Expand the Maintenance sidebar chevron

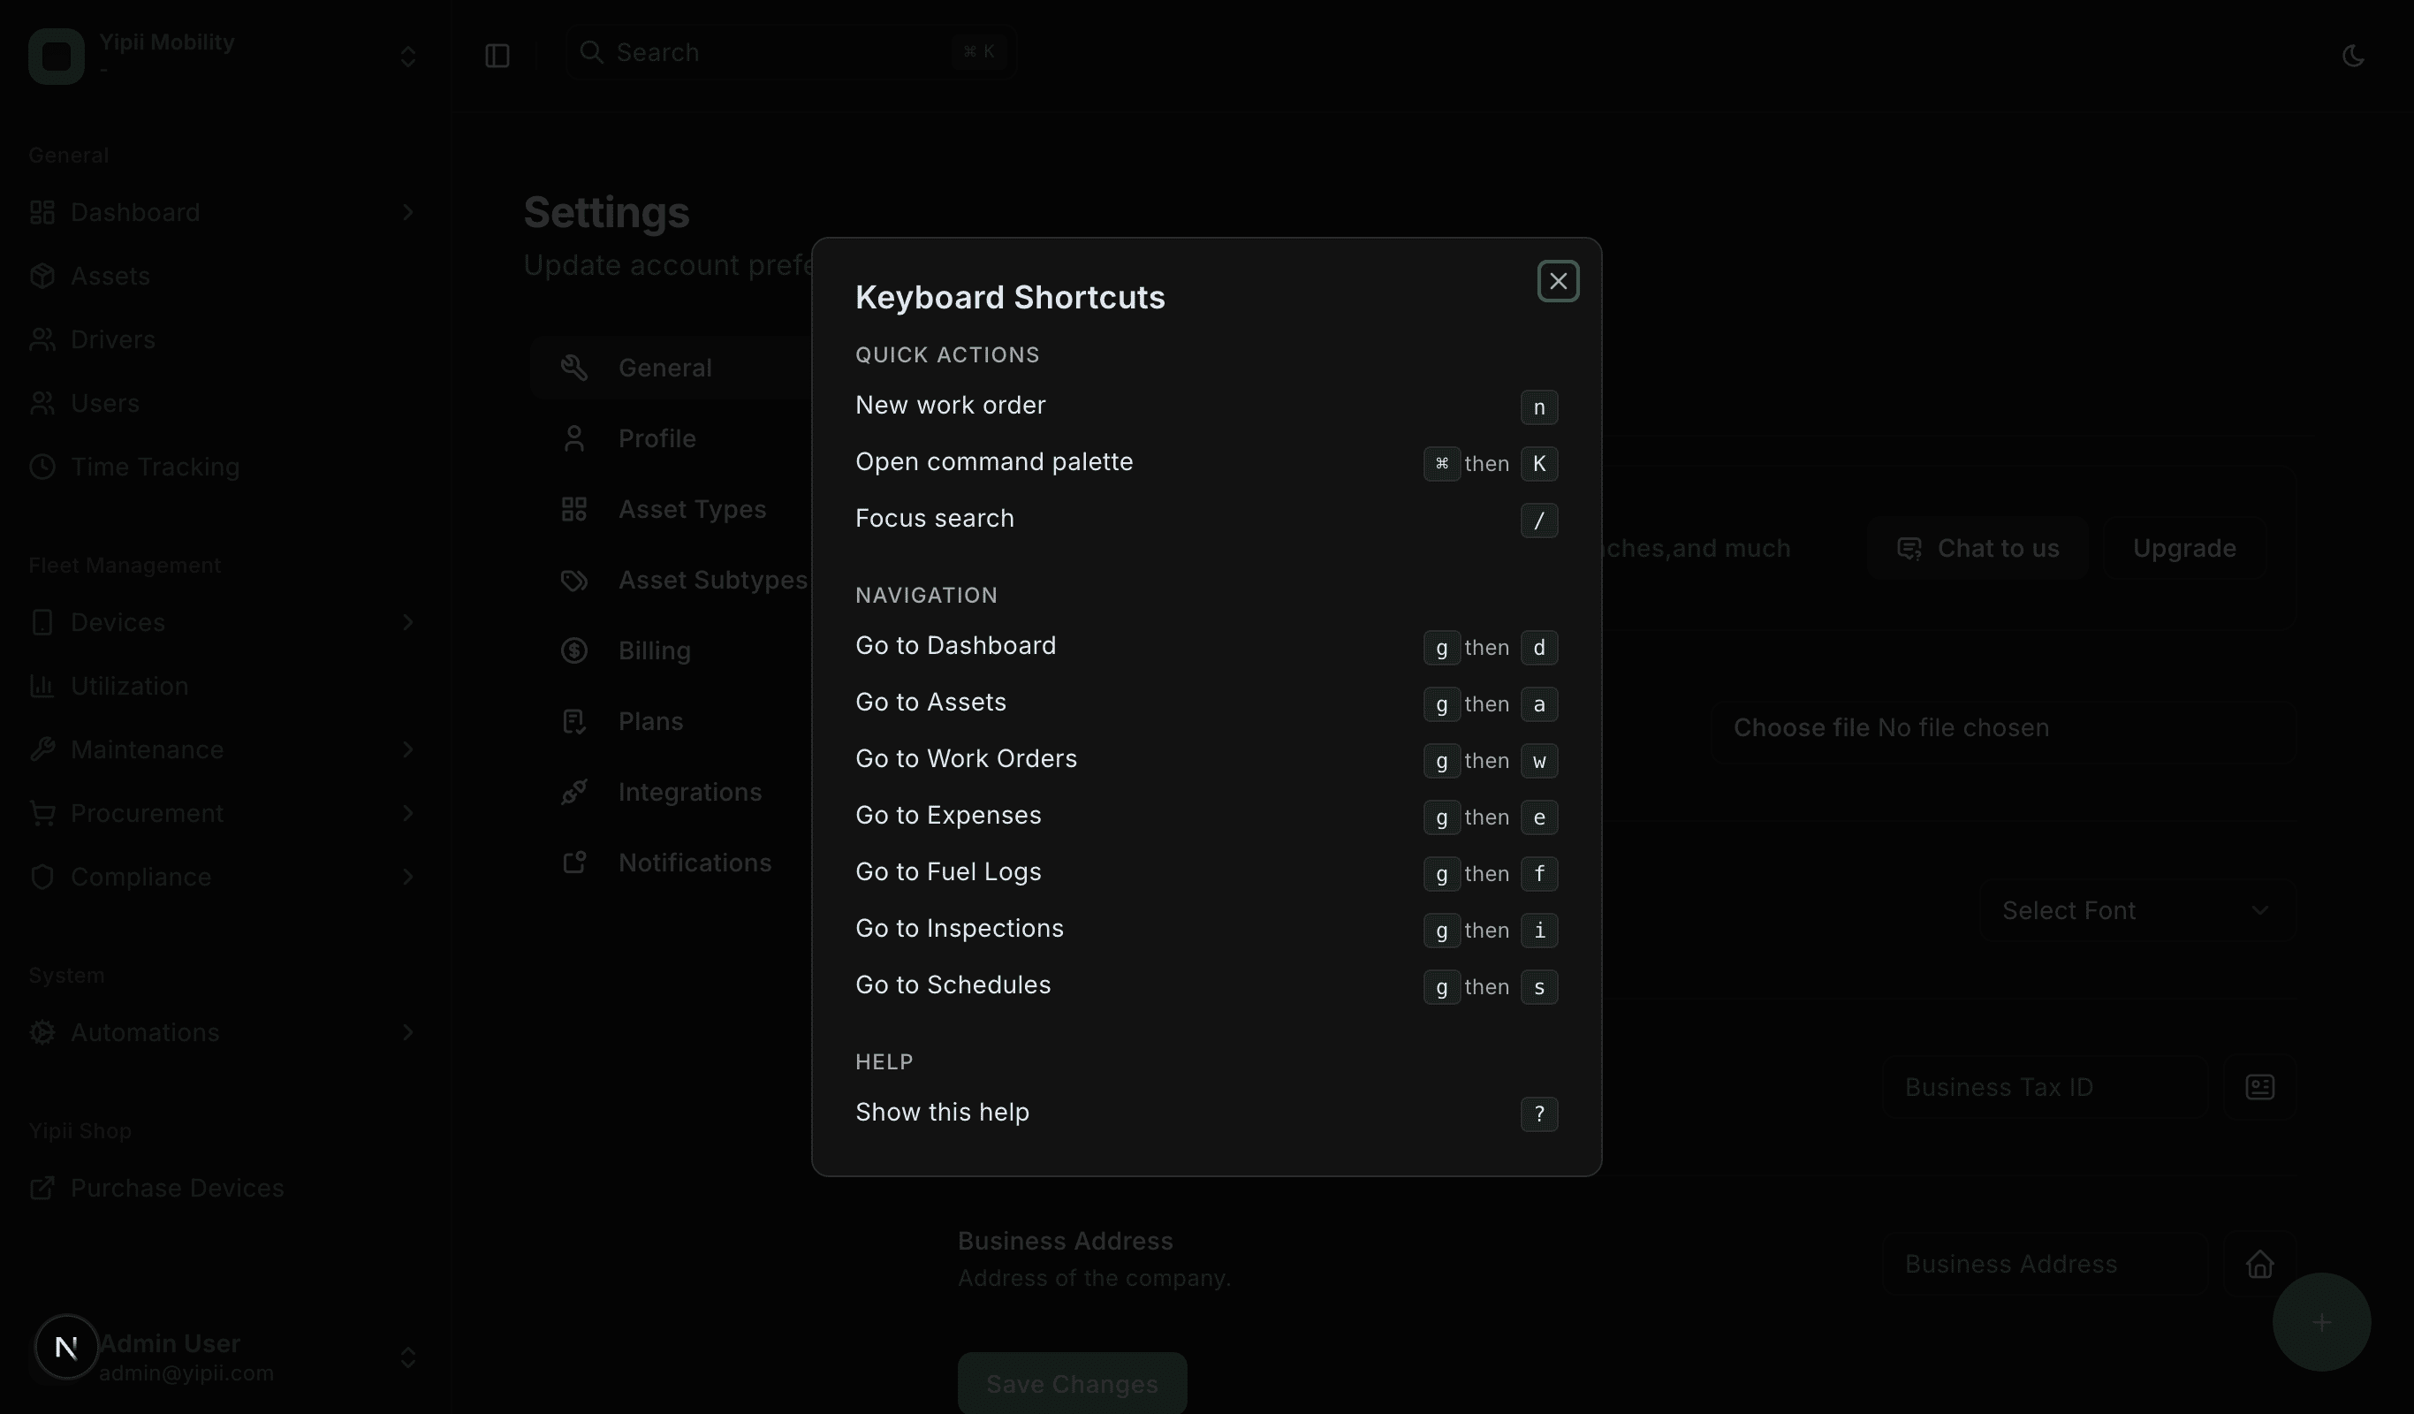pos(408,749)
